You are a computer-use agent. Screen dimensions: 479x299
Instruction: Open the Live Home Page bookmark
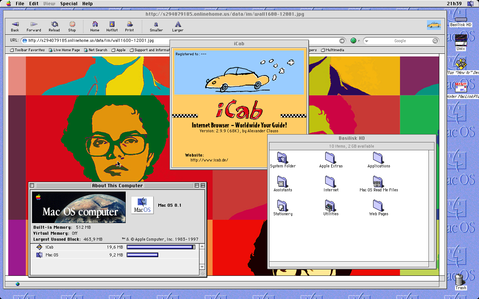64,50
